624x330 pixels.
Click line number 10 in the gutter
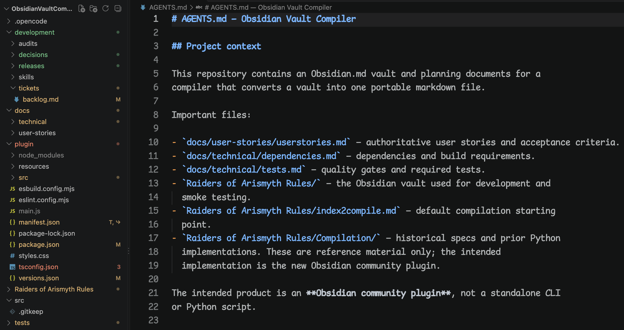(x=153, y=142)
